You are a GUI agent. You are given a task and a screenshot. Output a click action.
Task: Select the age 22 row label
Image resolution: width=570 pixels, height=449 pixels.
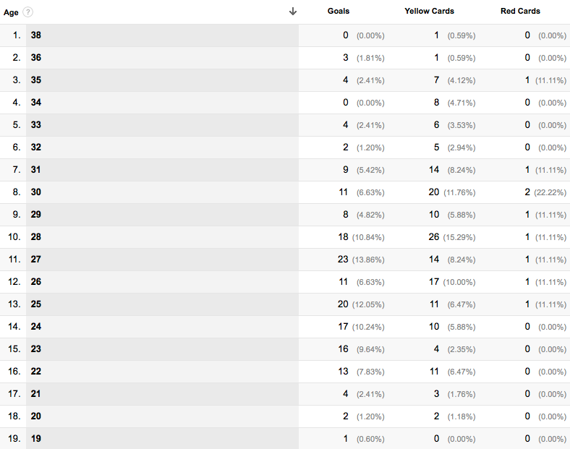36,371
